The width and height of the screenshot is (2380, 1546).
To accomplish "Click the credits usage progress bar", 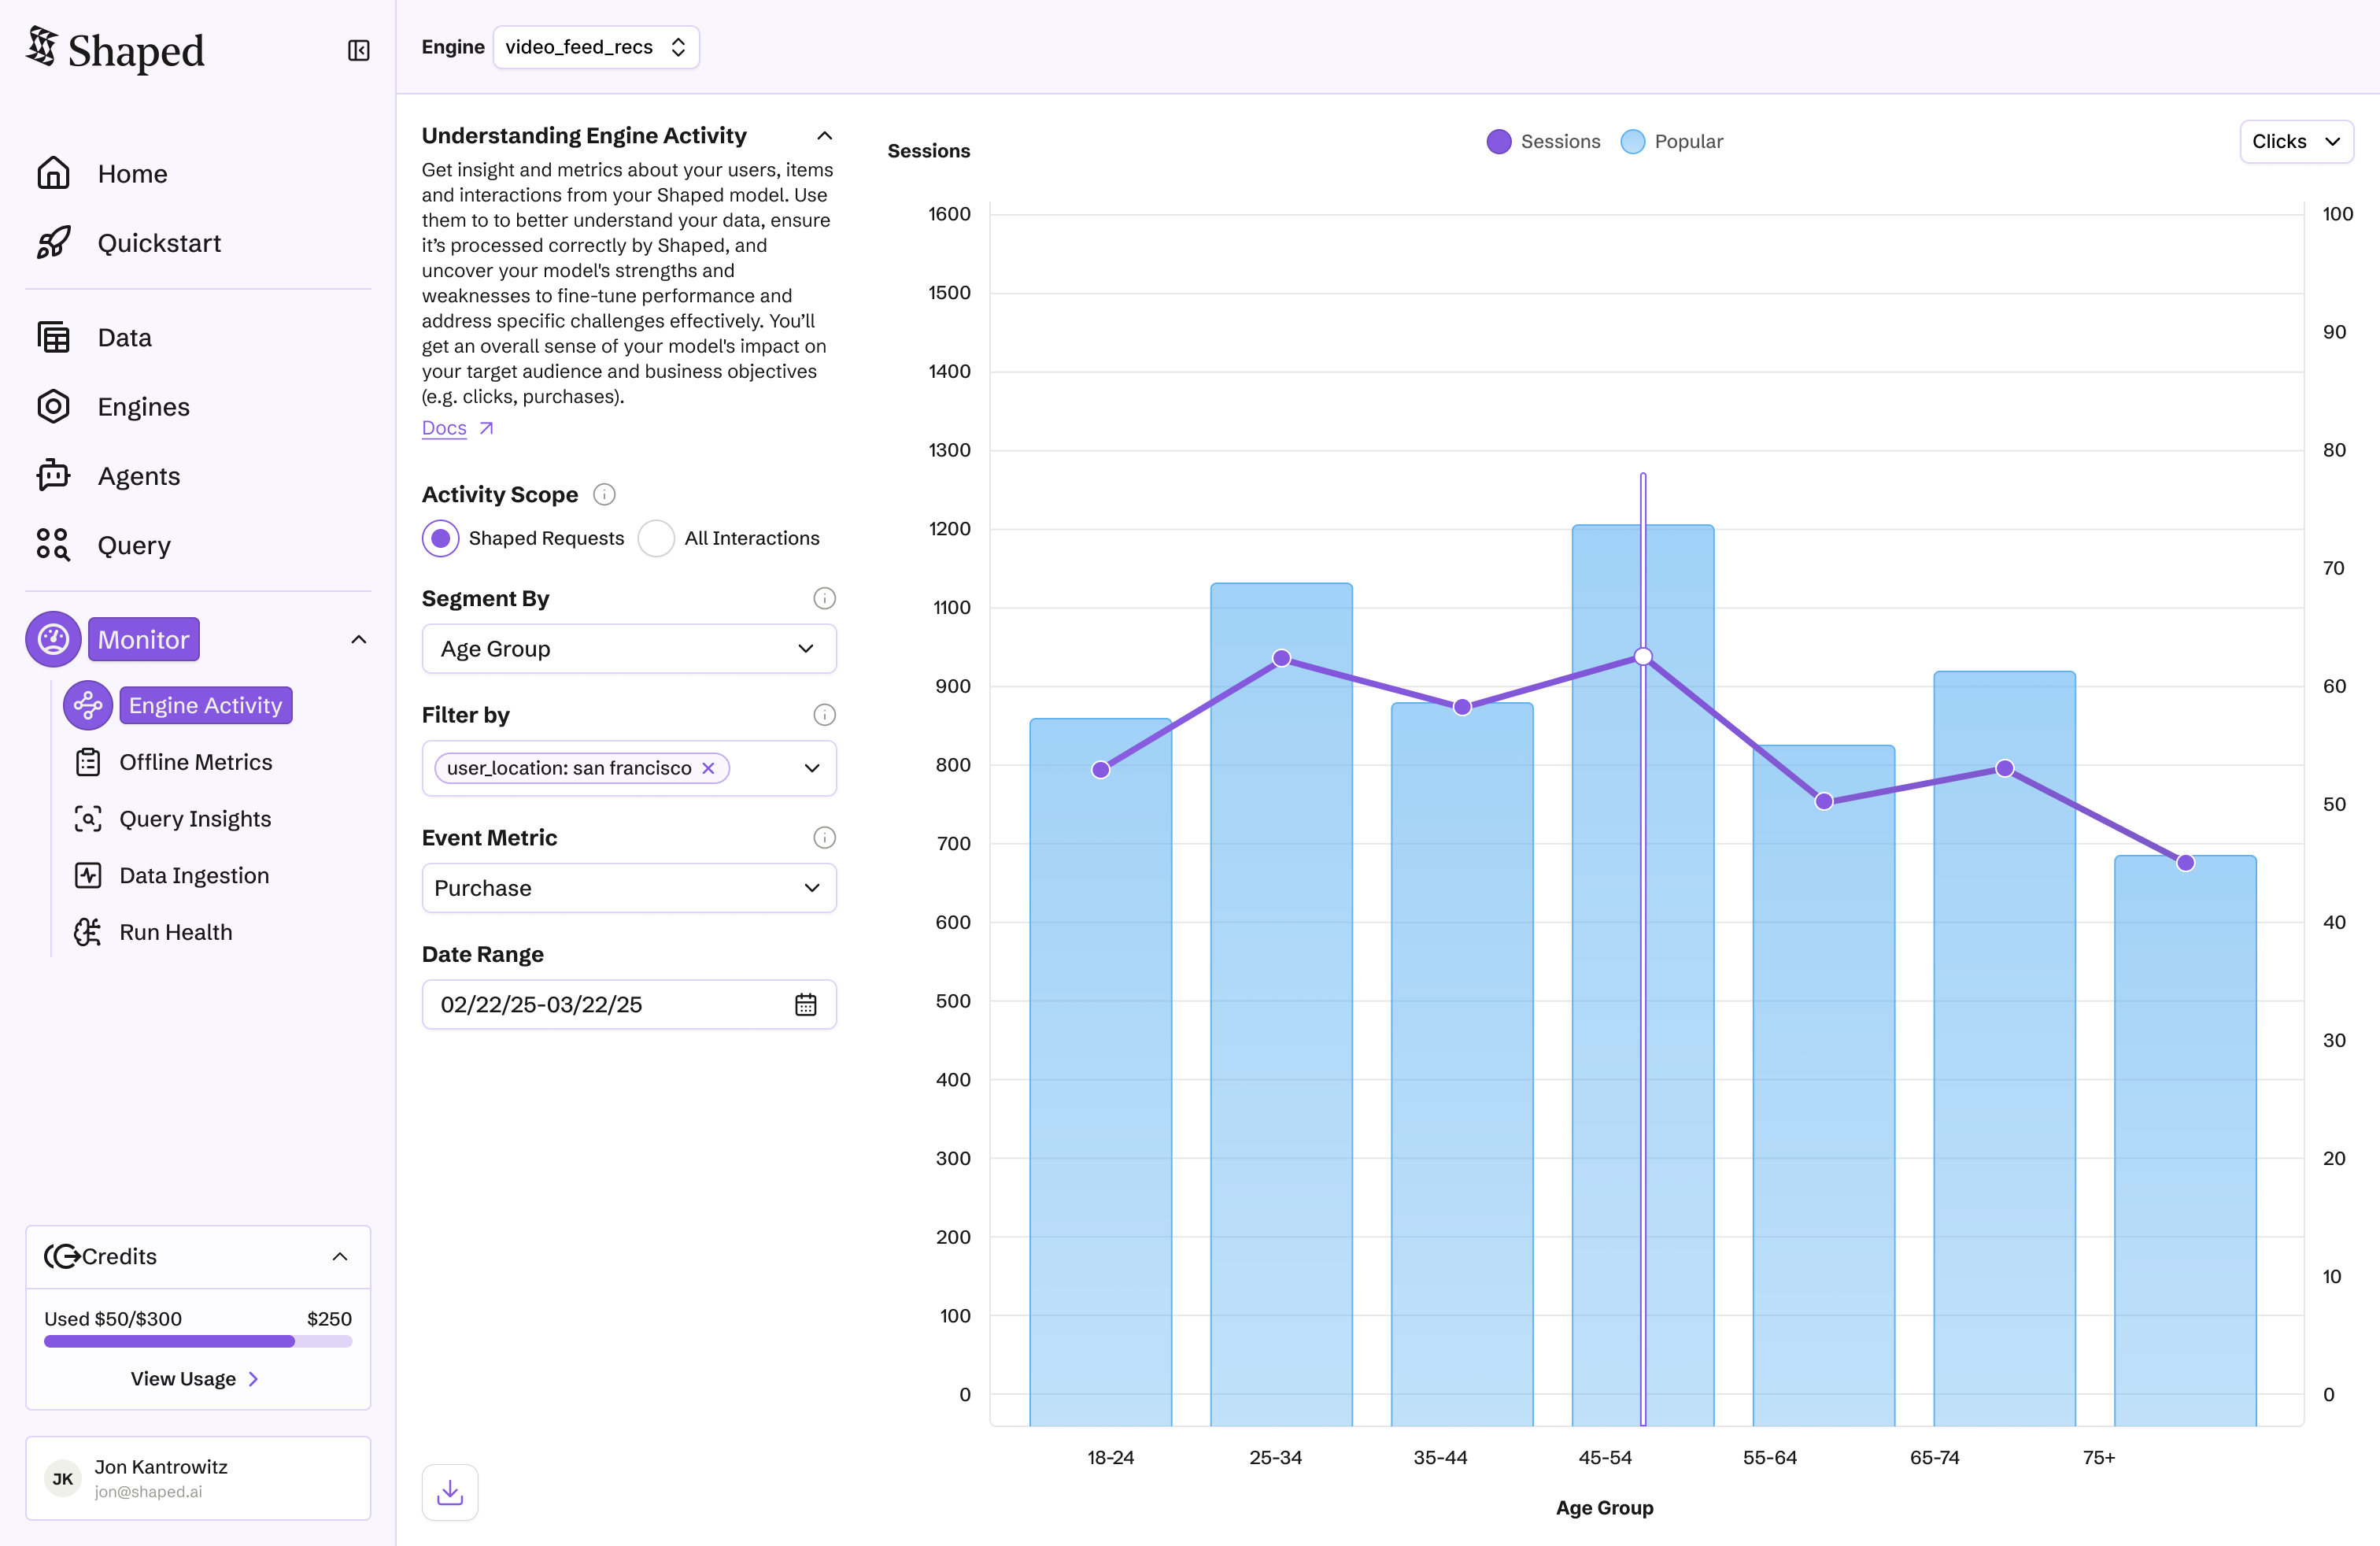I will [x=198, y=1342].
